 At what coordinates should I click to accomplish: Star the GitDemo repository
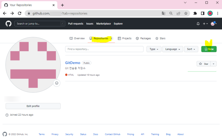203,64
